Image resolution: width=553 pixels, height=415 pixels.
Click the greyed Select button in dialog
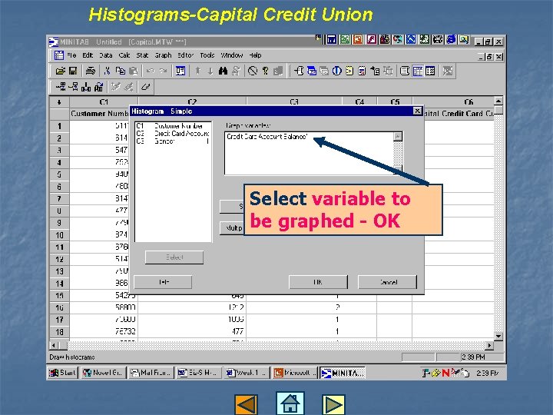coord(174,257)
